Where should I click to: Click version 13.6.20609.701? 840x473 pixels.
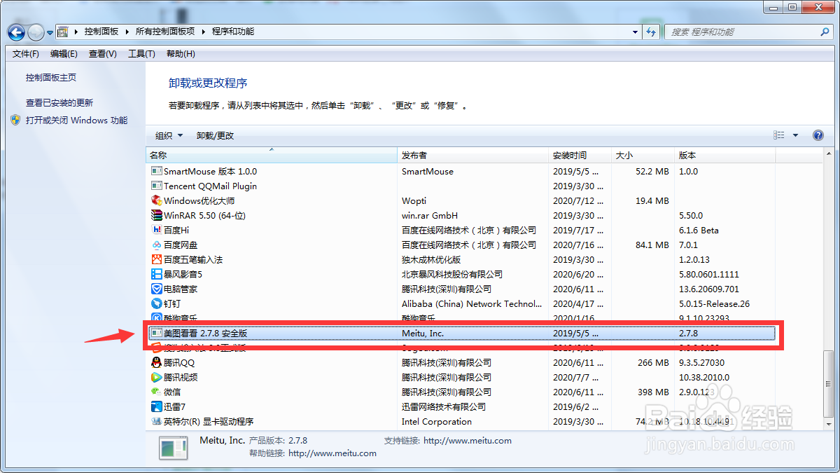(708, 289)
